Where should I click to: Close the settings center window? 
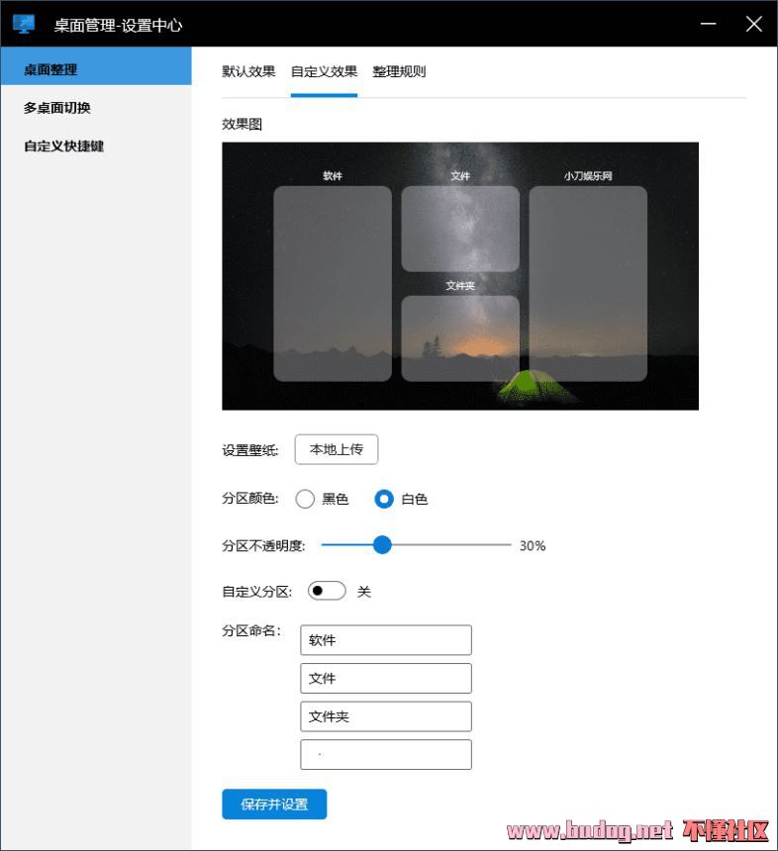click(x=753, y=25)
